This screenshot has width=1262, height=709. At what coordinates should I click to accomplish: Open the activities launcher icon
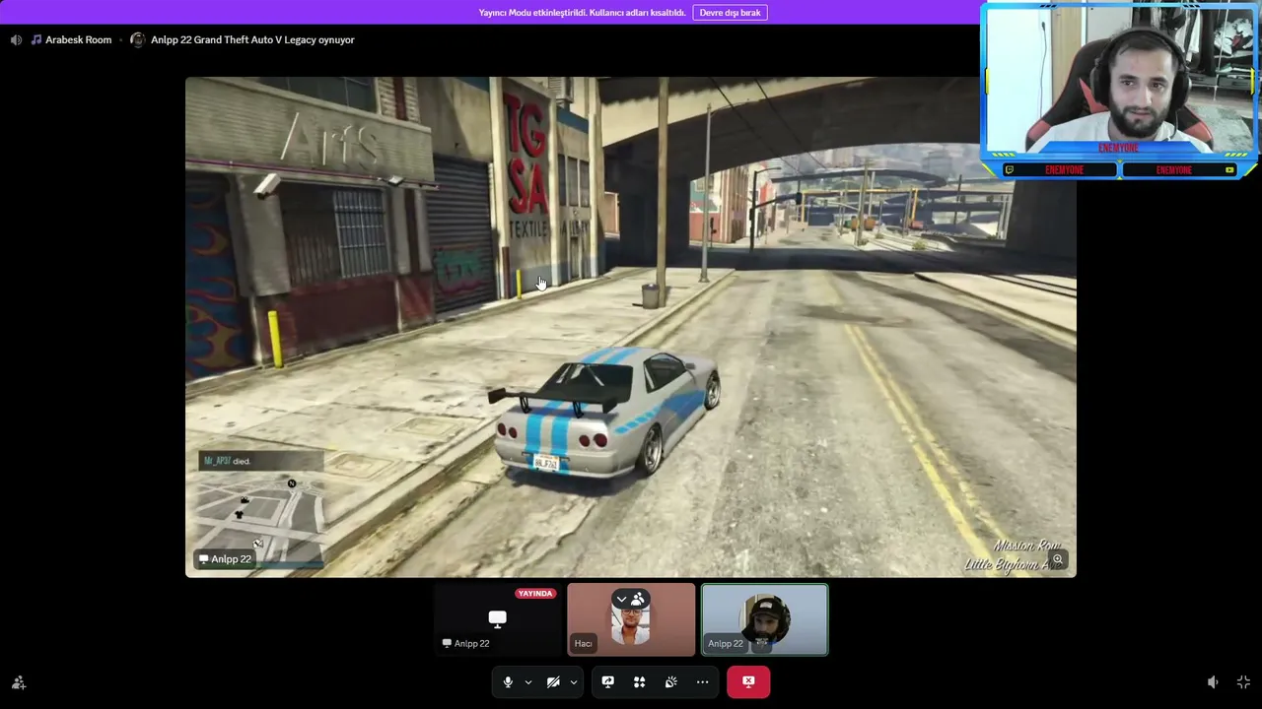639,681
